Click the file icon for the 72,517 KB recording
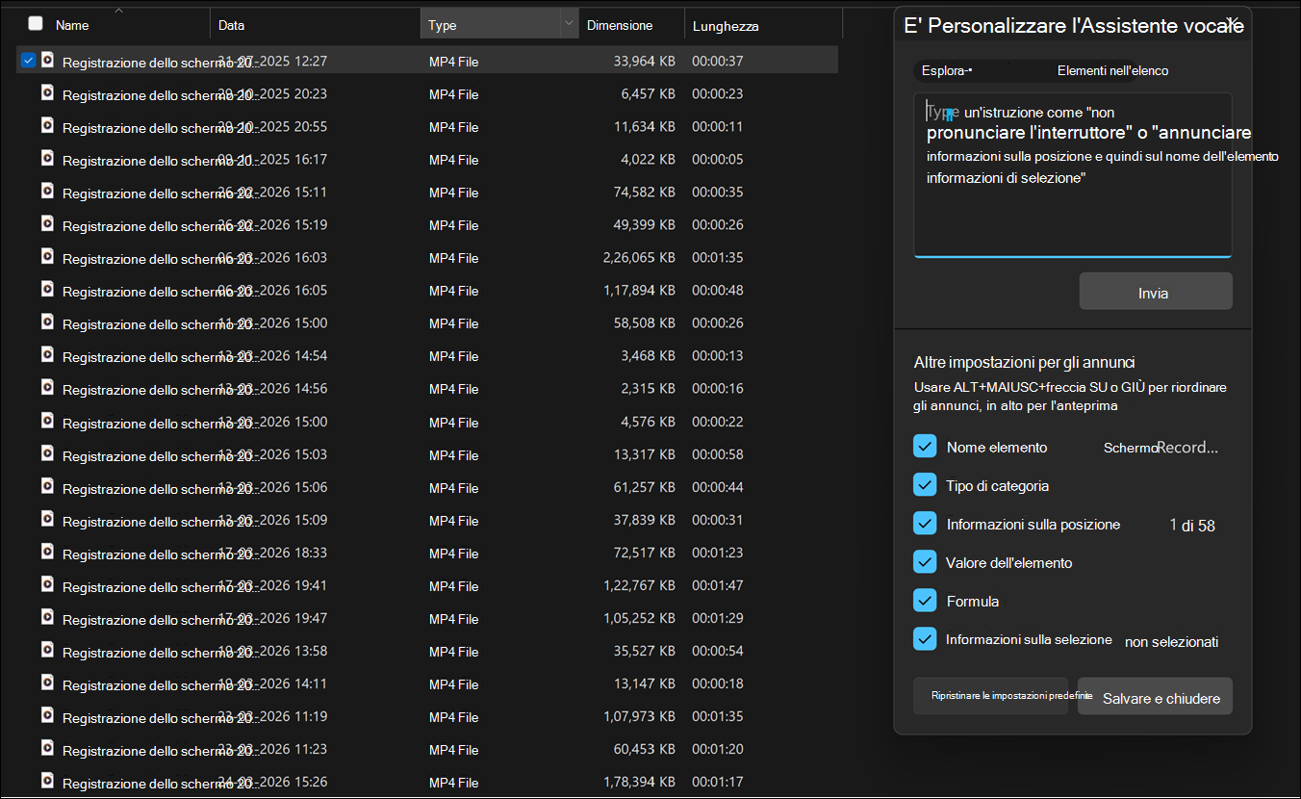 (46, 552)
